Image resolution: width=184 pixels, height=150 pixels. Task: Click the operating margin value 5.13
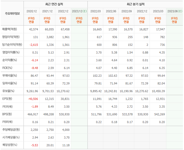(x=51, y=52)
